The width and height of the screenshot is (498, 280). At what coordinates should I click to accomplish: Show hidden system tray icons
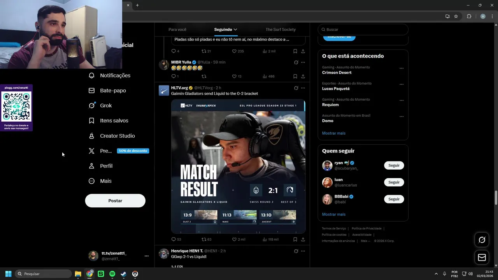click(436, 274)
